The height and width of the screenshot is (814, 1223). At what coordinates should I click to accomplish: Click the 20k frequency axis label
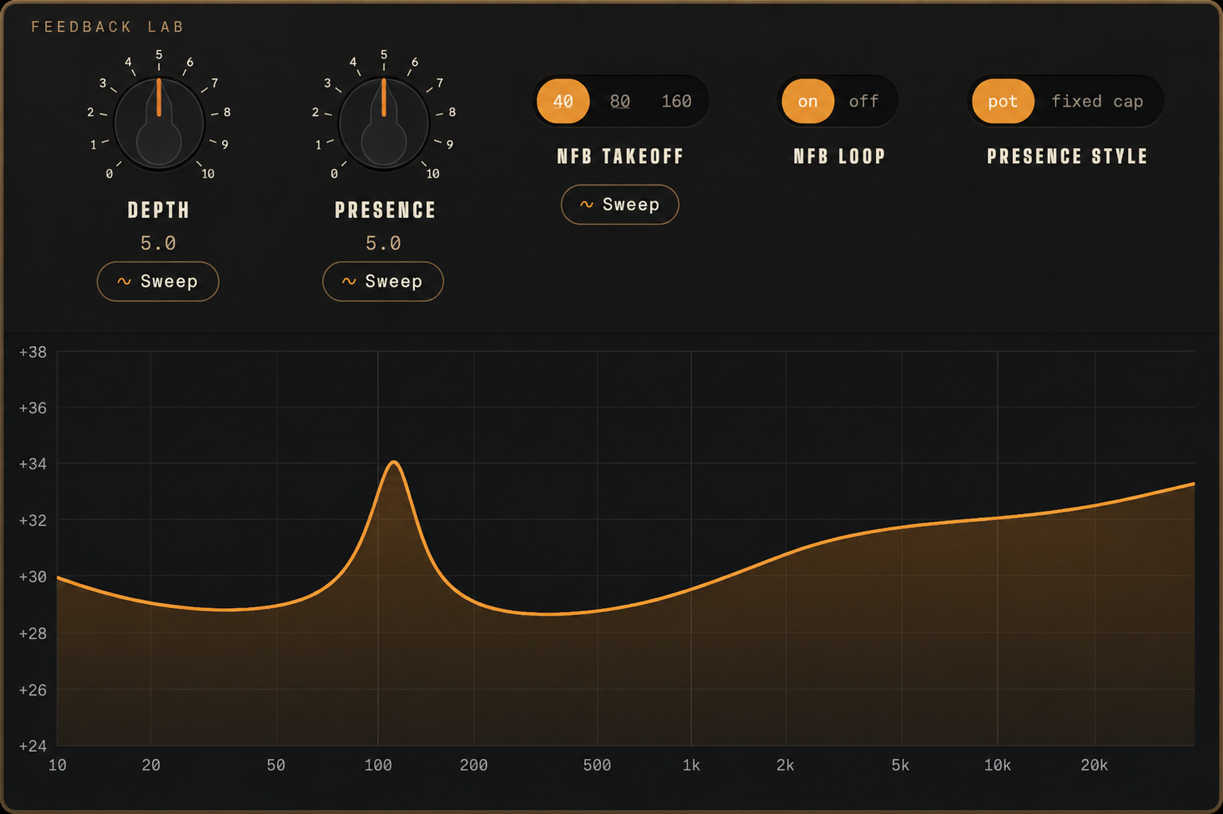point(1094,765)
